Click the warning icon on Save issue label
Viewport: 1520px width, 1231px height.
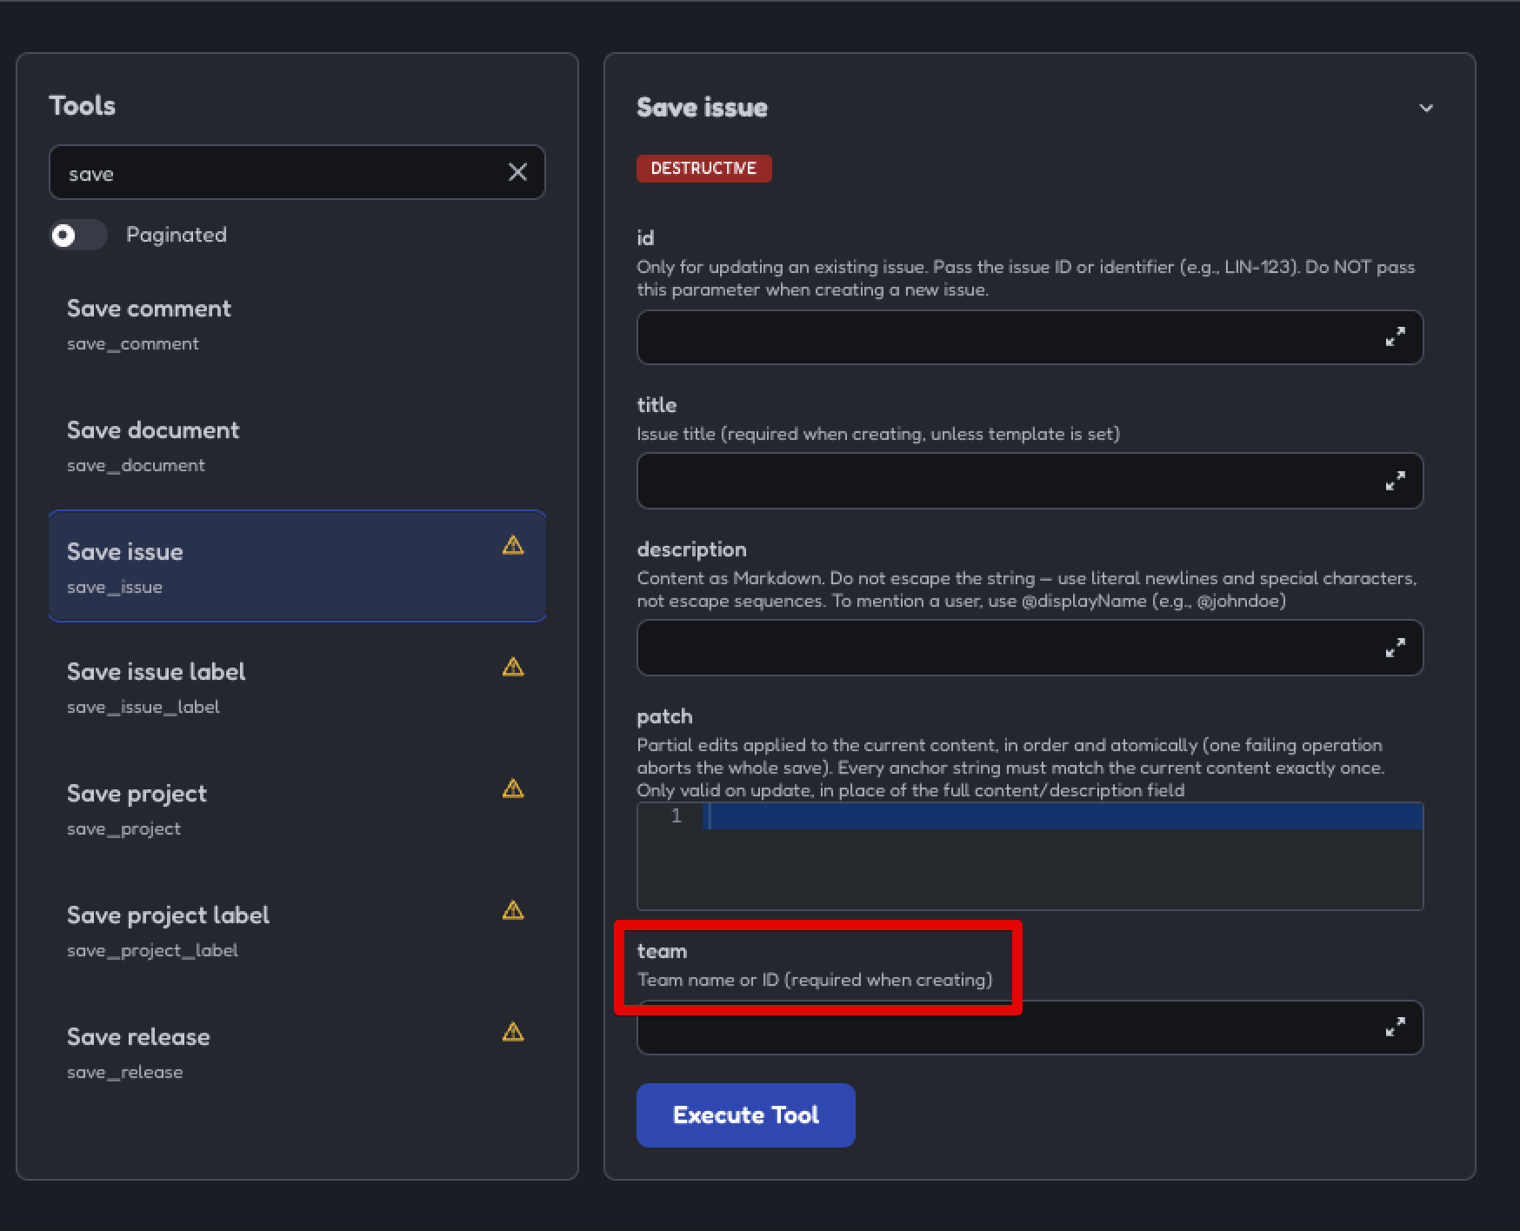[513, 667]
